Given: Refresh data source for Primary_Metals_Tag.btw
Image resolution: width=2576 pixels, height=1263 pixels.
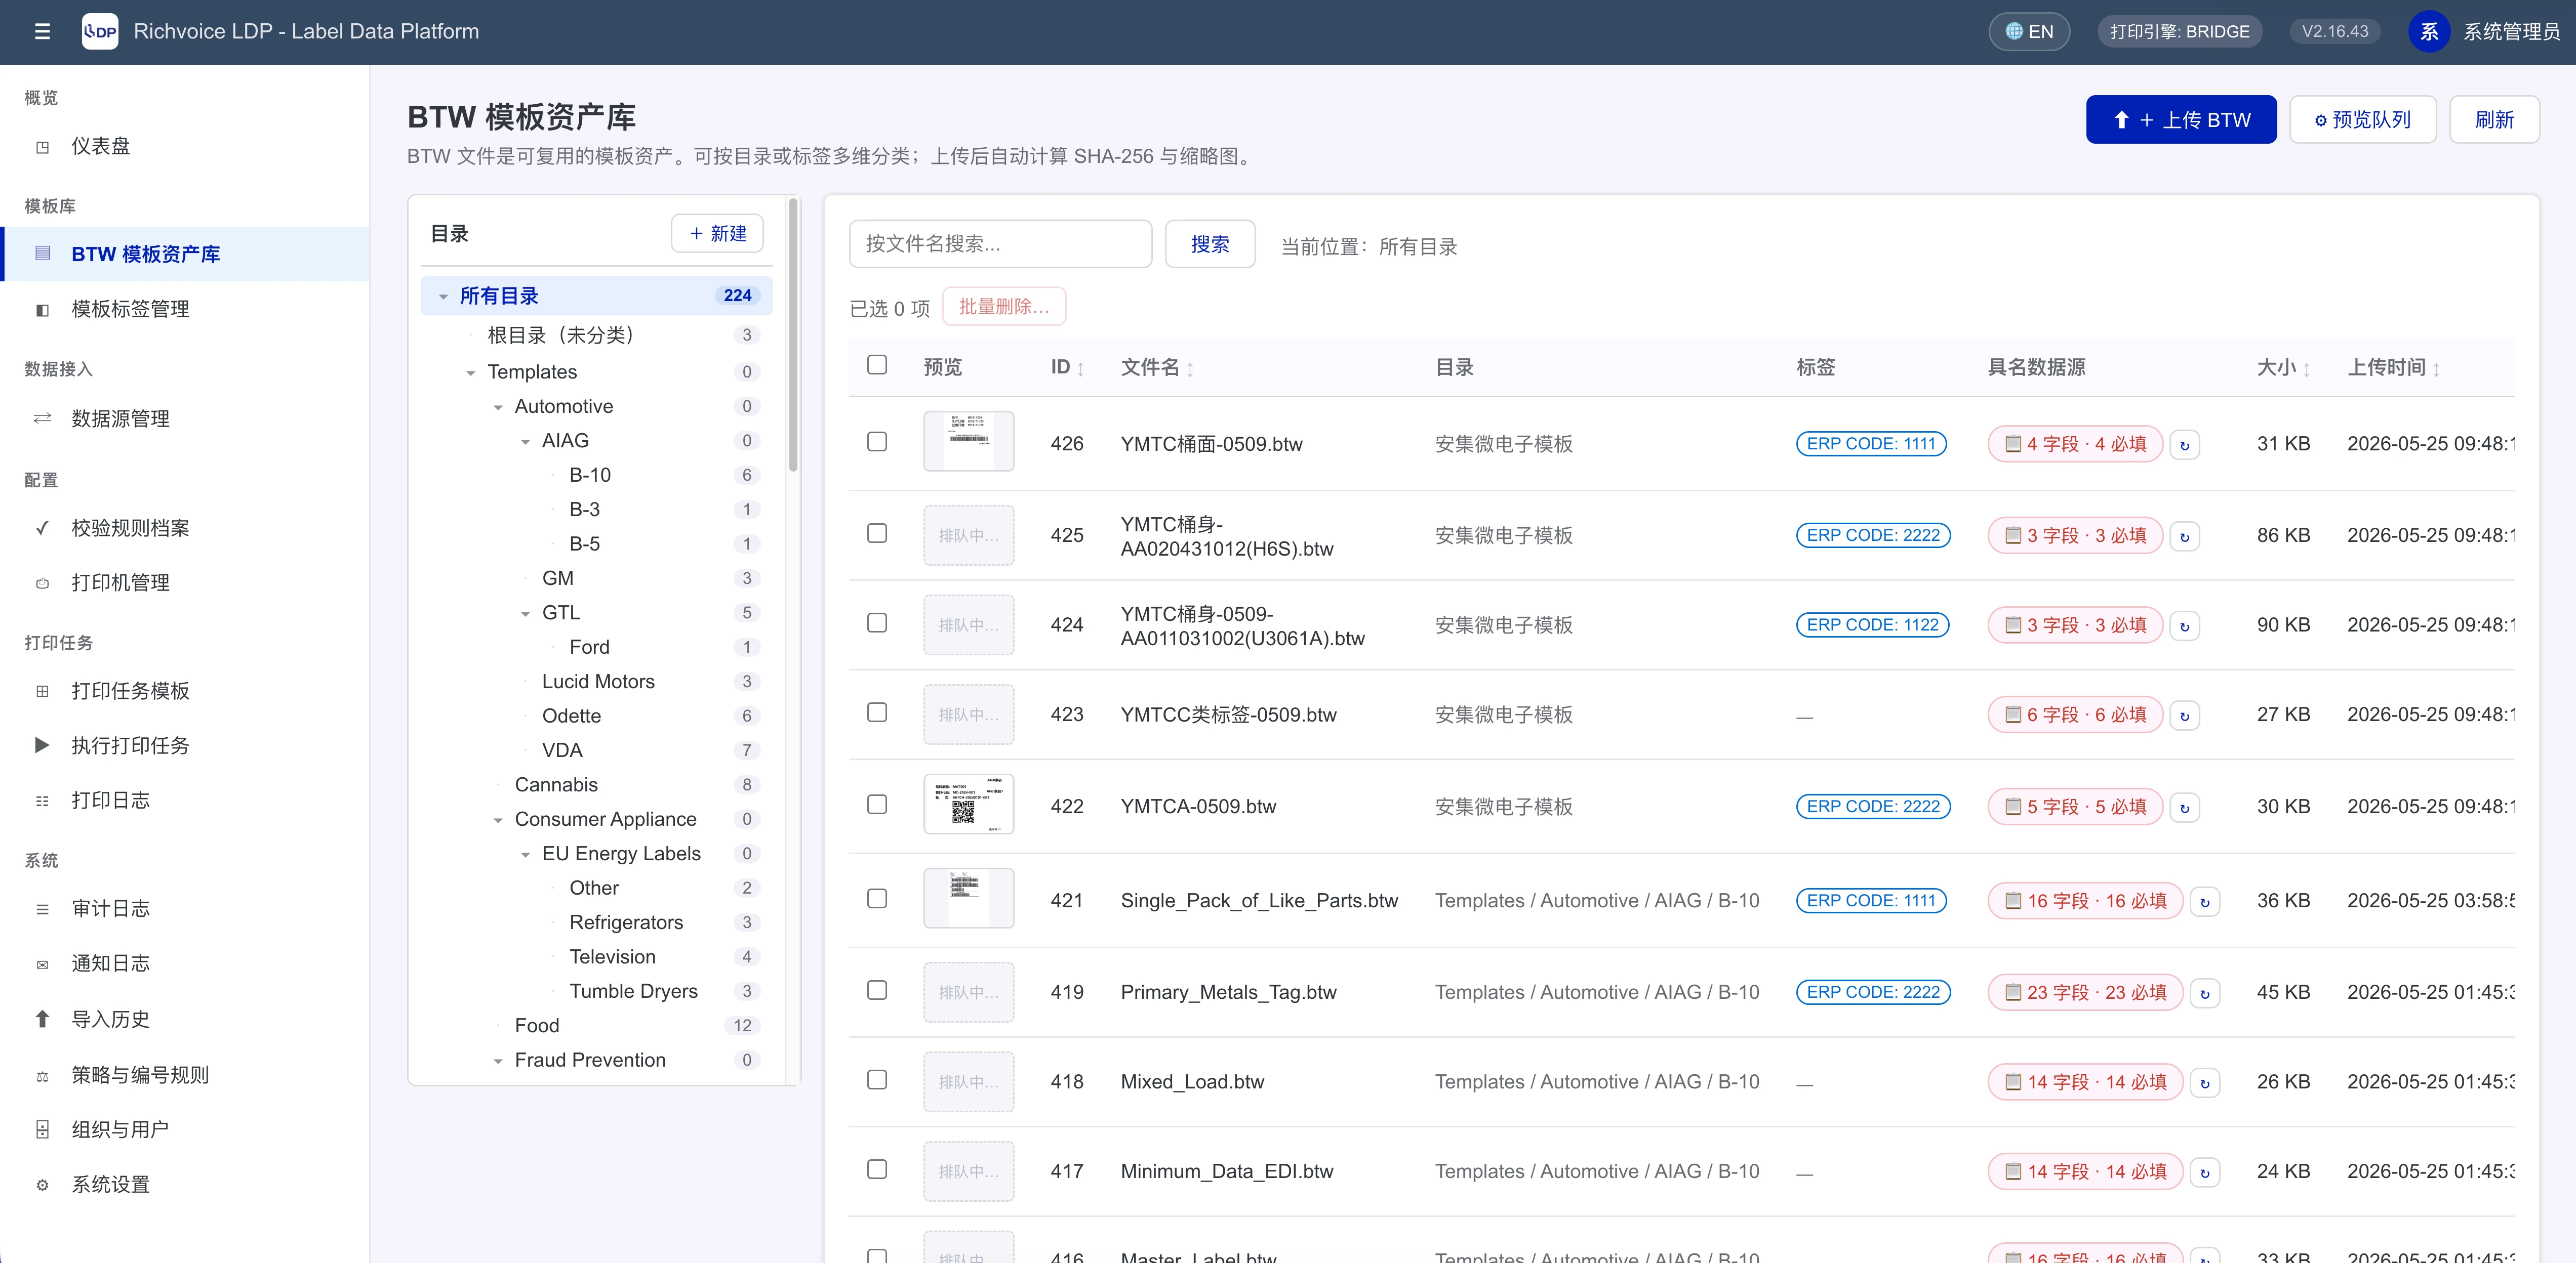Looking at the screenshot, I should 2205,993.
